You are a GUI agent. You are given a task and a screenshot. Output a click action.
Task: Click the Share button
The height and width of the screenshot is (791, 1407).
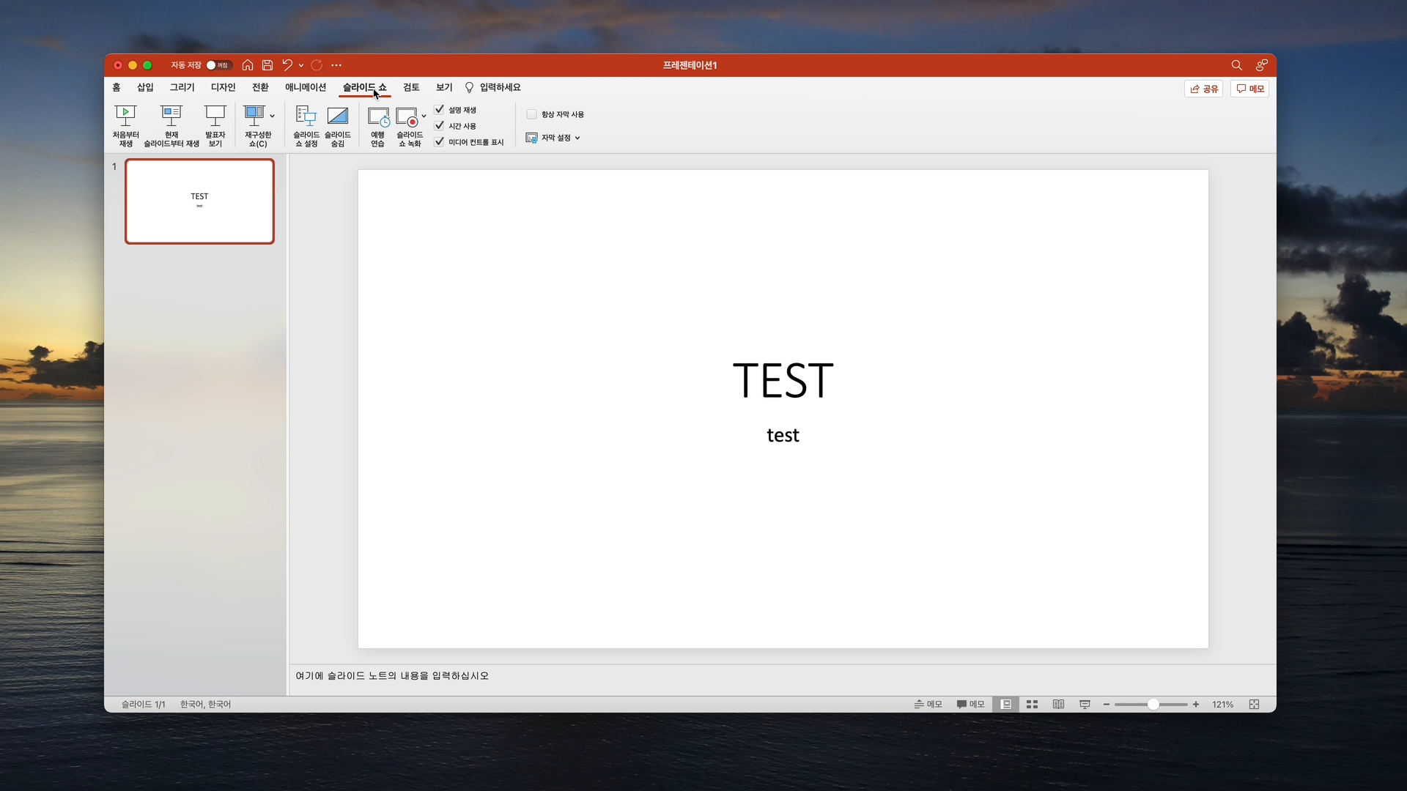(x=1203, y=89)
